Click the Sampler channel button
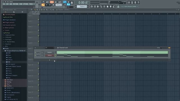This screenshot has height=101, width=180. 49,52
